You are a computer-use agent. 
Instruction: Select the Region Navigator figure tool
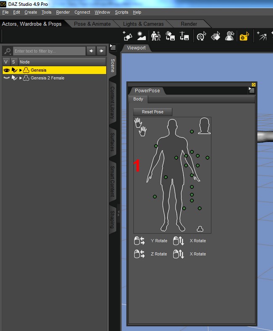pyautogui.click(x=229, y=36)
